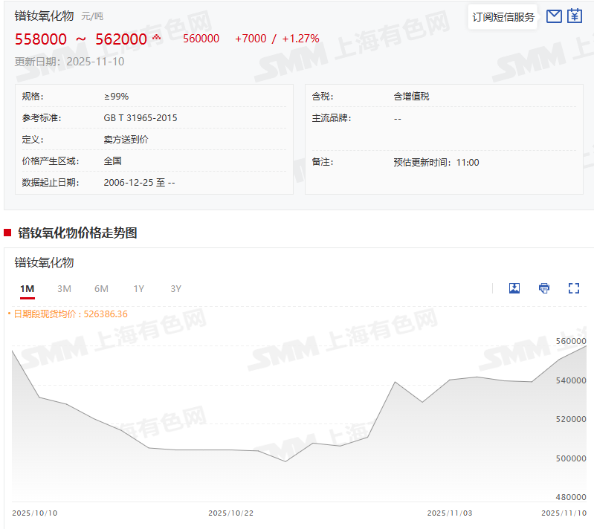Show the 1Y price history
Screen dimensions: 594x529
[138, 289]
